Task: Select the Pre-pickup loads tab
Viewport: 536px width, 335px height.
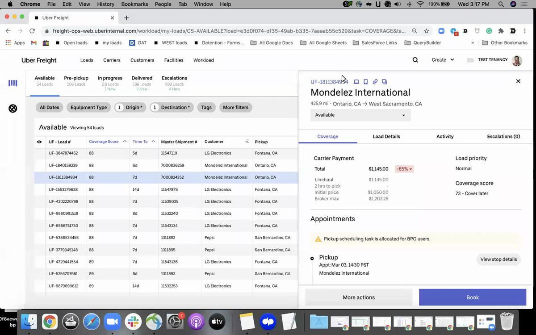Action: coord(76,81)
